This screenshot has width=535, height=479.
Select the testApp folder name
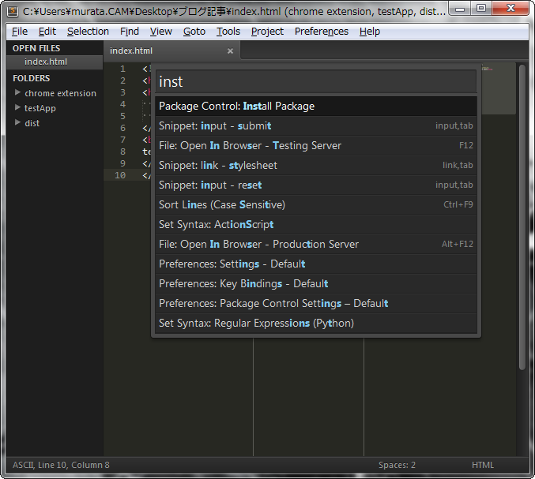40,108
